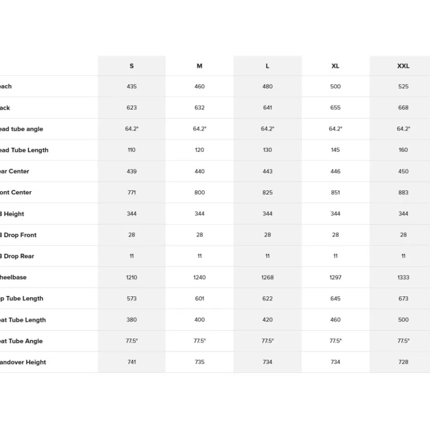Click the 741 standover height for S
This screenshot has width=430, height=430.
click(x=132, y=362)
